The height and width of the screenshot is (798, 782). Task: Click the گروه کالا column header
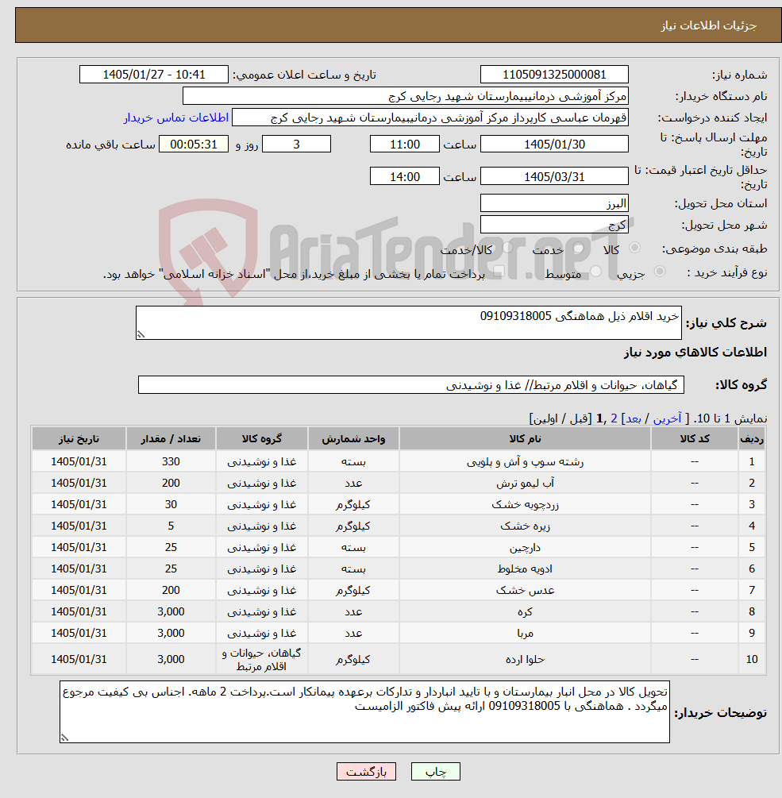[261, 438]
